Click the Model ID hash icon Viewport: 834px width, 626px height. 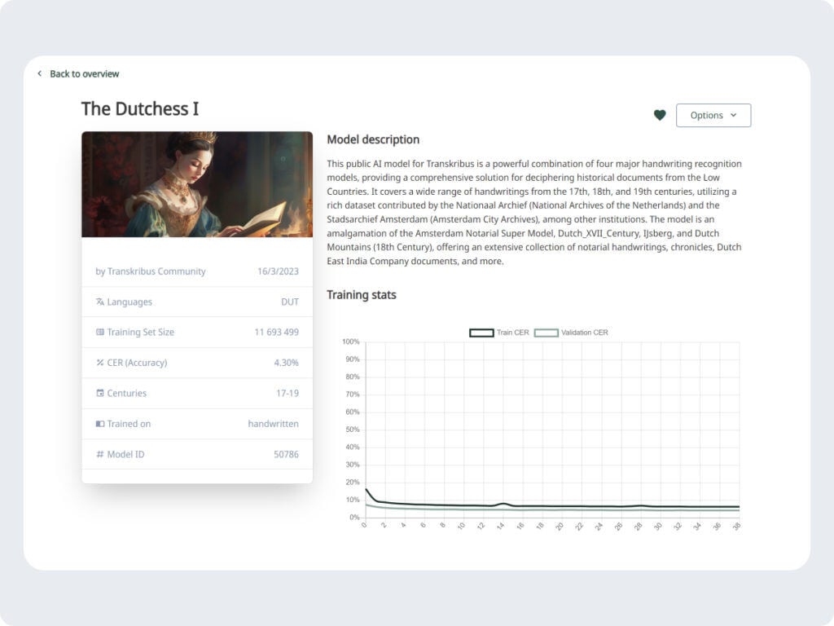click(100, 454)
